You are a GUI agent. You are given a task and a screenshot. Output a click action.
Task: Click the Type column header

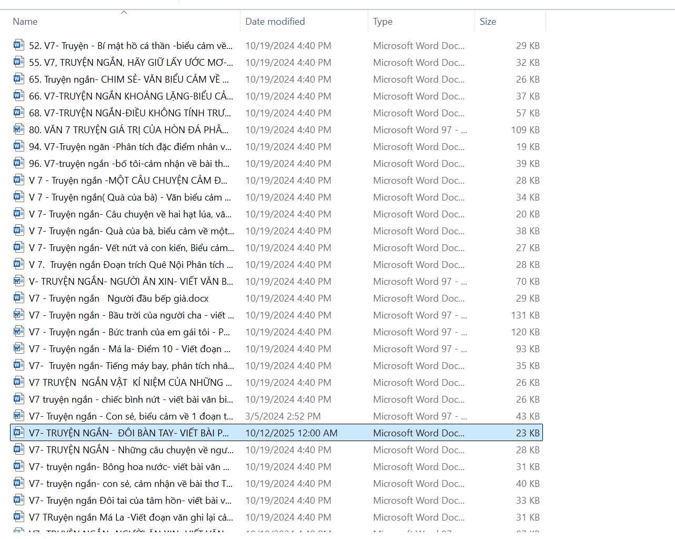point(383,22)
